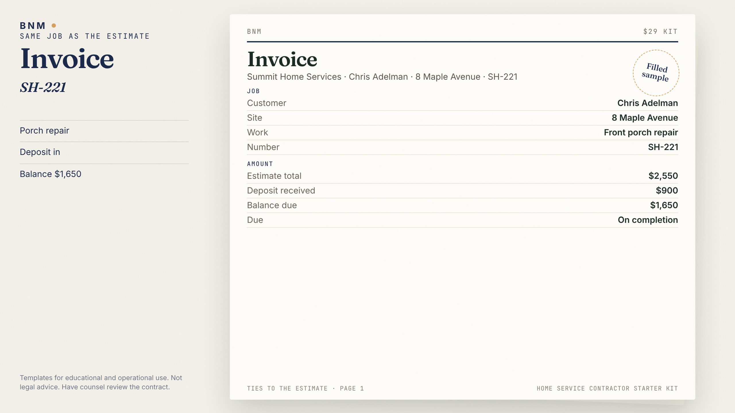Click the 'Site' row label
This screenshot has height=413, width=735.
(254, 118)
